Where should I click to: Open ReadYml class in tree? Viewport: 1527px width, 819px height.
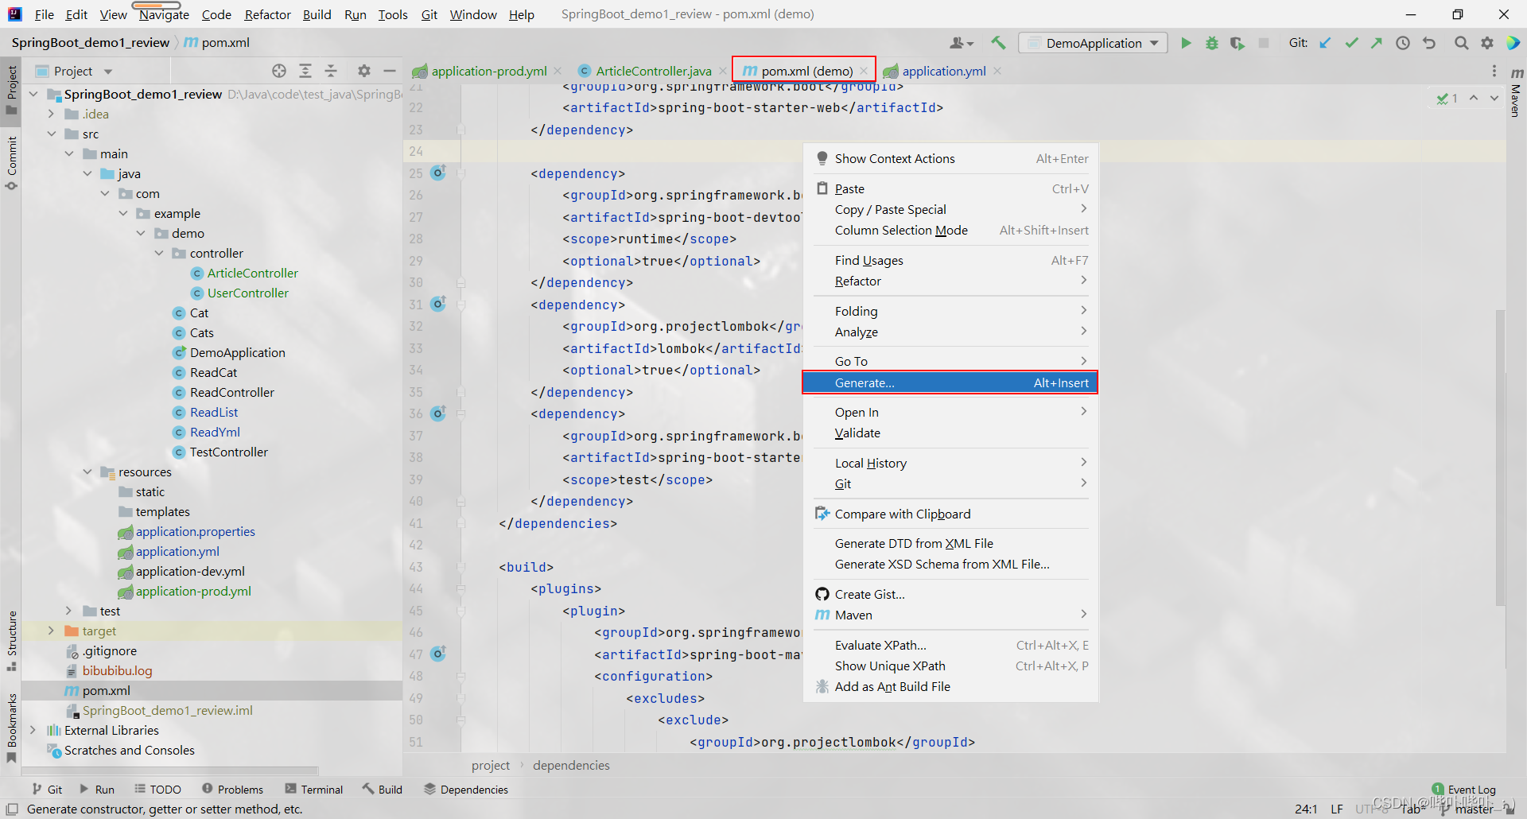pos(215,432)
